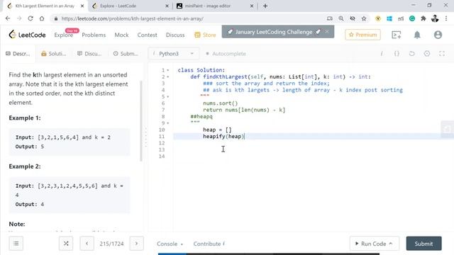The width and height of the screenshot is (454, 255).
Task: Open Discuss in top navigation bar
Action: click(x=175, y=35)
